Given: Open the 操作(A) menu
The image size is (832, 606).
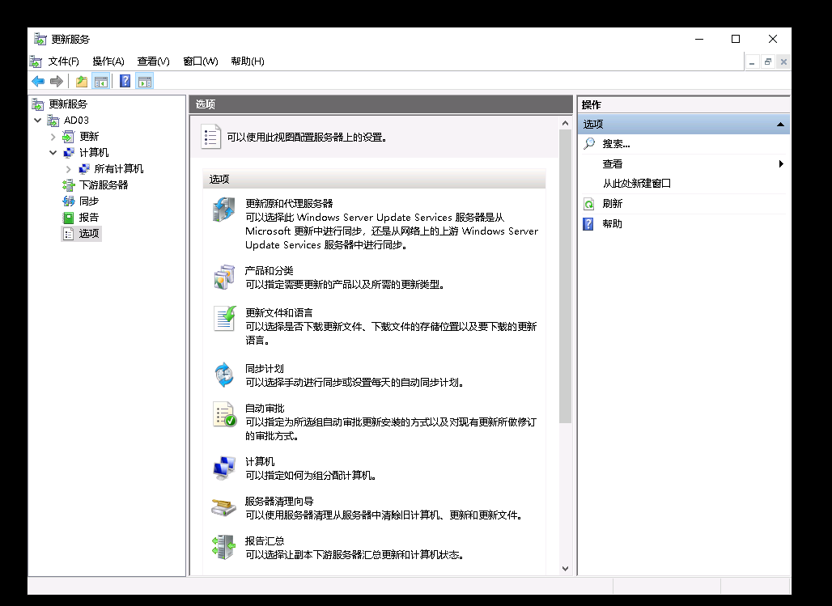Looking at the screenshot, I should point(108,61).
